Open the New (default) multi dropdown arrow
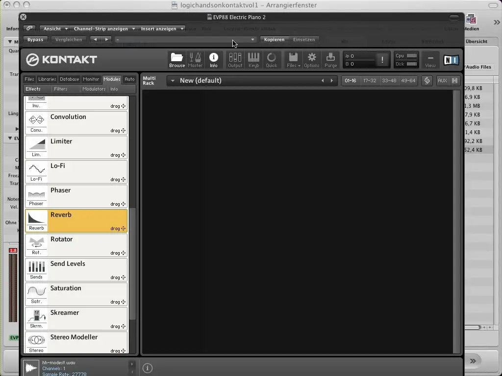502x376 pixels. click(x=173, y=81)
